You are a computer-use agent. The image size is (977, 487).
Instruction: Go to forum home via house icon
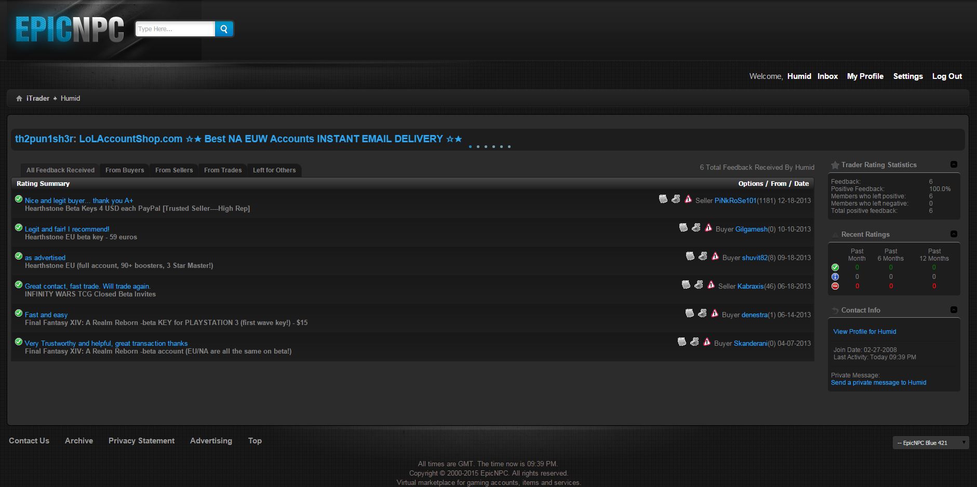pyautogui.click(x=19, y=98)
